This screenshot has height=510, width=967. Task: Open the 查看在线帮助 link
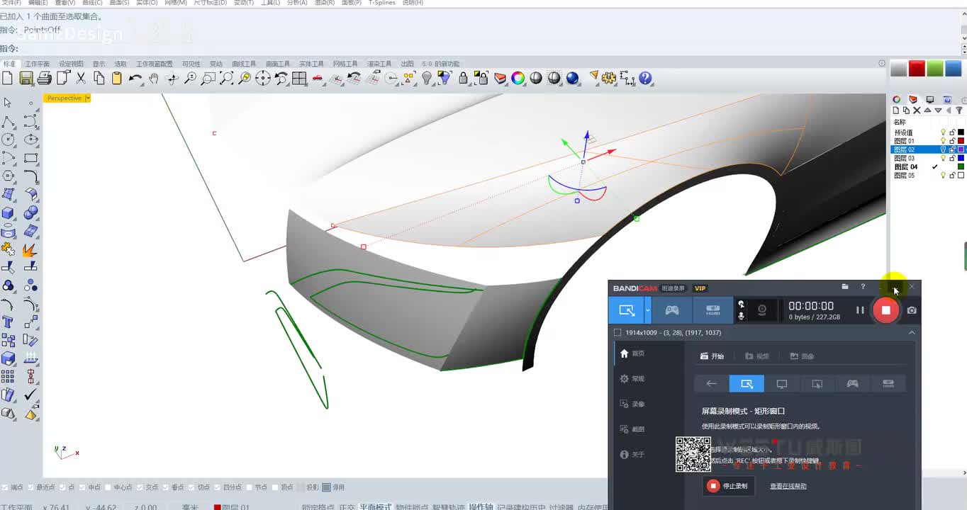coord(788,486)
